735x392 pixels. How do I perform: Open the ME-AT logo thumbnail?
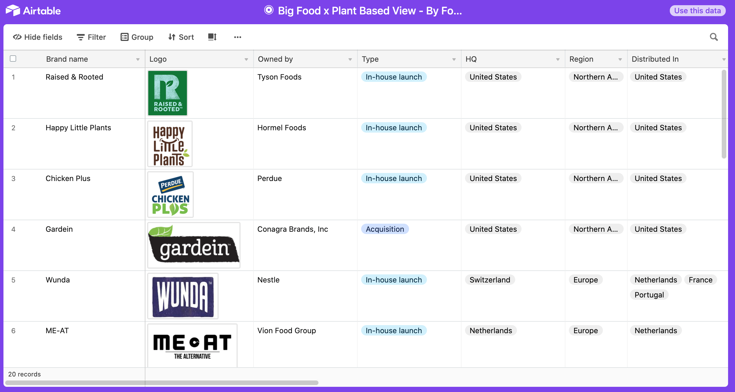192,346
